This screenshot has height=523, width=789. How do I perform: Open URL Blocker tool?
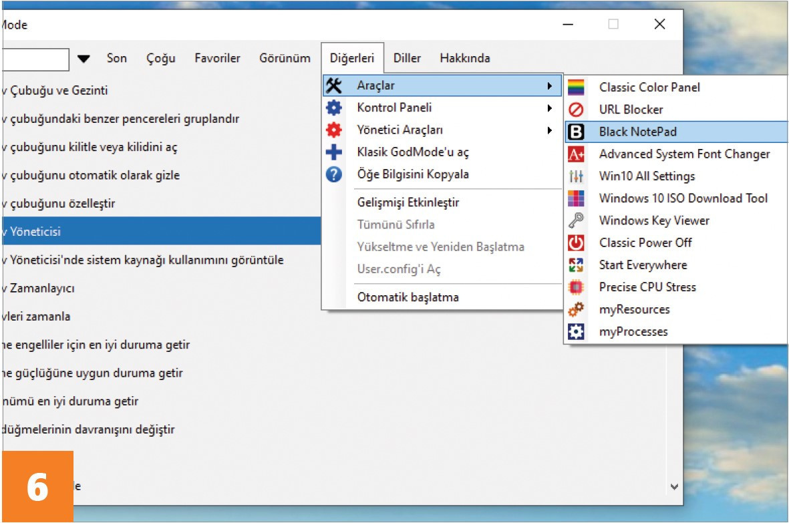pos(676,110)
